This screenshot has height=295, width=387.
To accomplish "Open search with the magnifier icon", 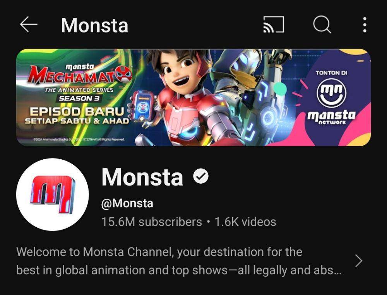I will pos(322,25).
